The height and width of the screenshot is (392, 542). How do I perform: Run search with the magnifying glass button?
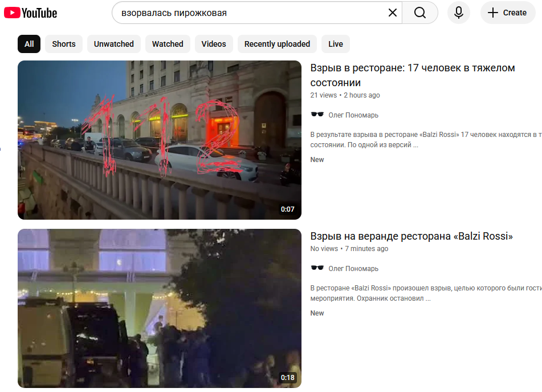coord(419,13)
